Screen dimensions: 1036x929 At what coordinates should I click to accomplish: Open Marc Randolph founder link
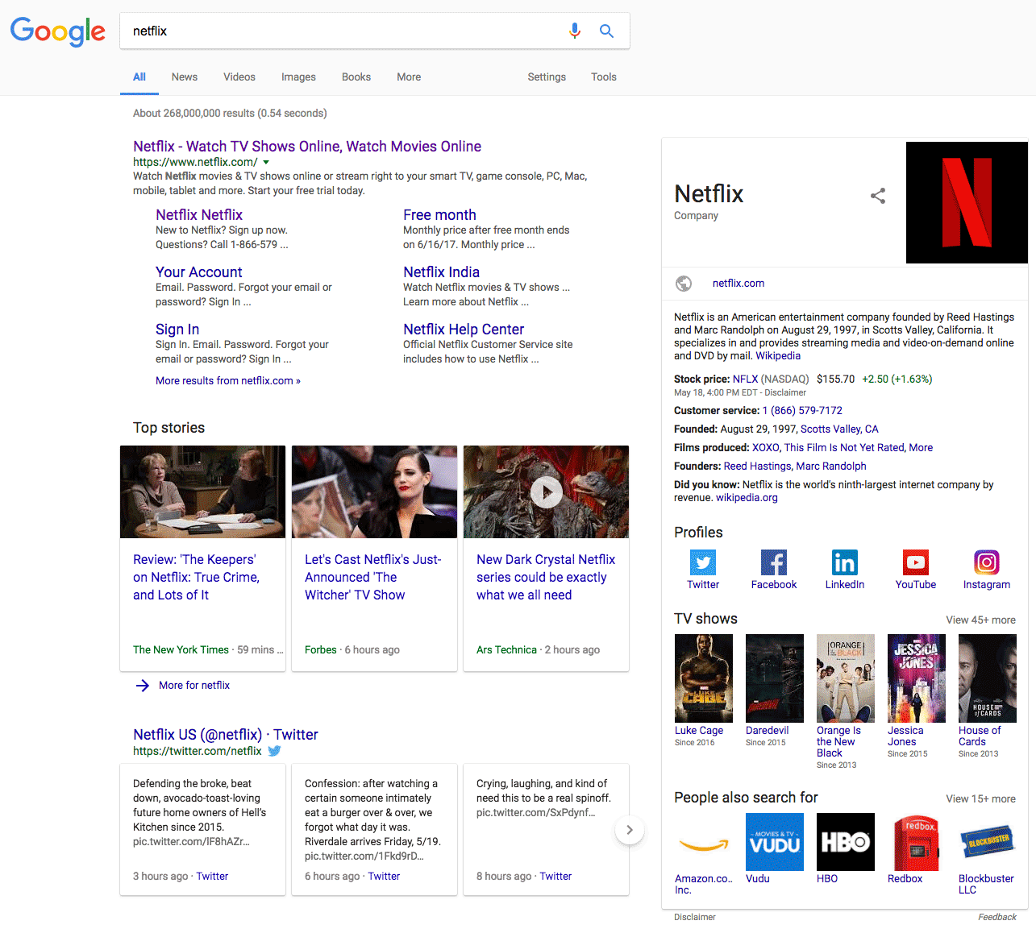click(831, 467)
